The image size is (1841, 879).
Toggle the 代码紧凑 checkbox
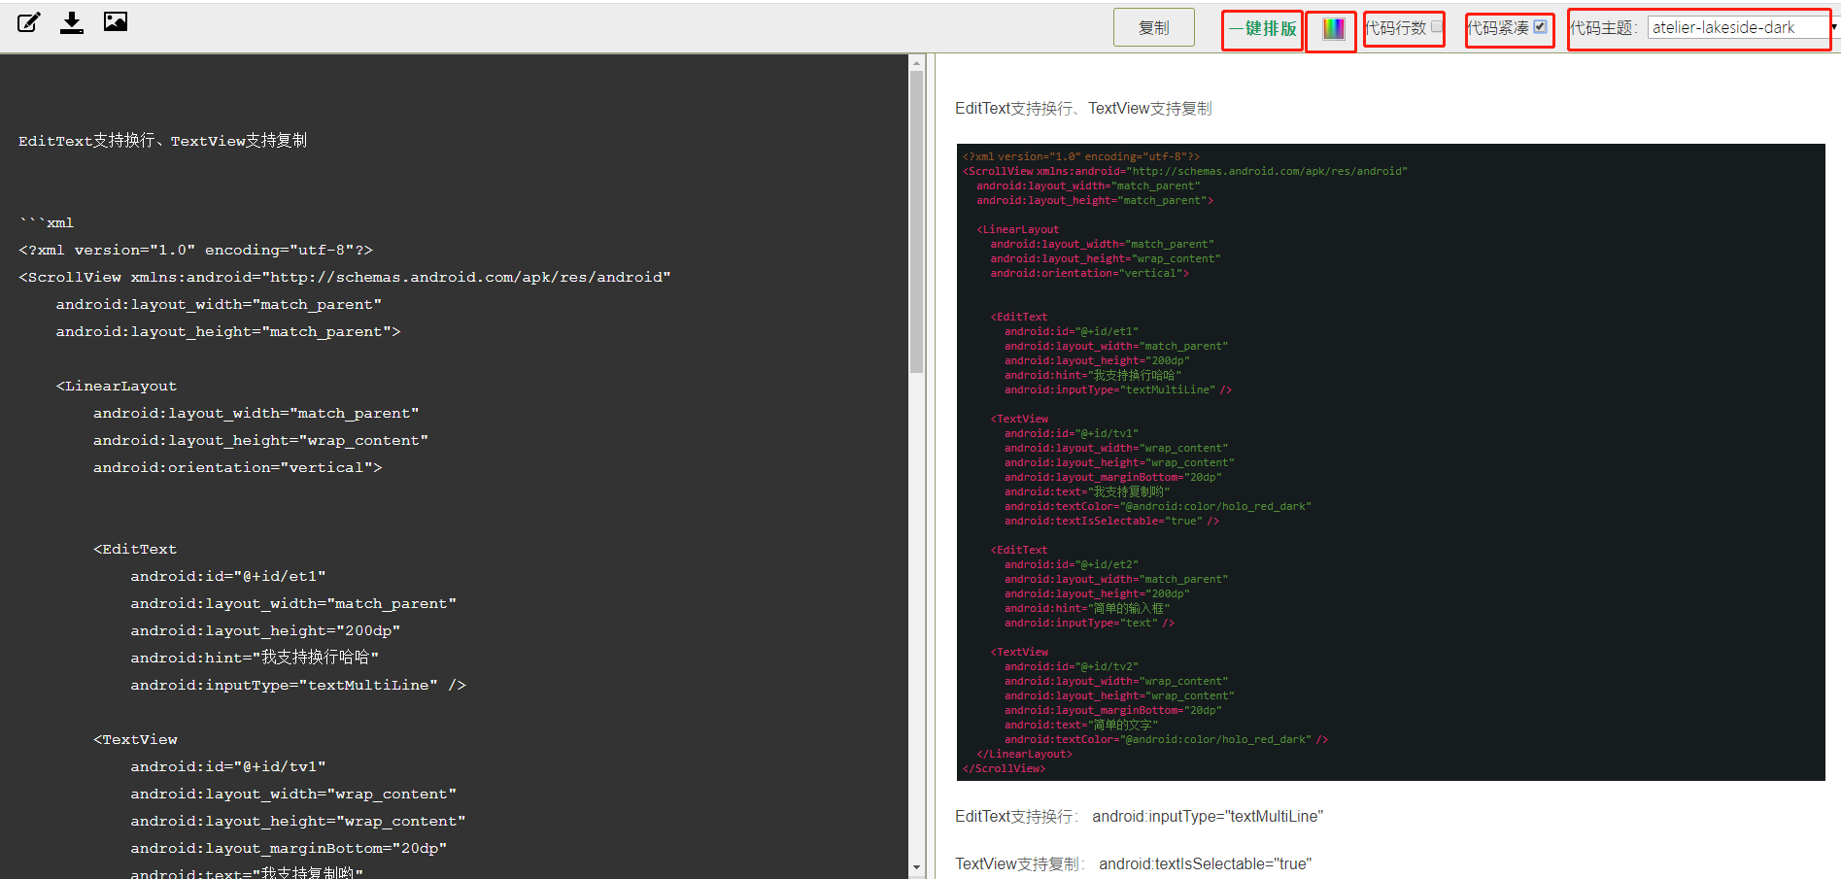coord(1540,27)
